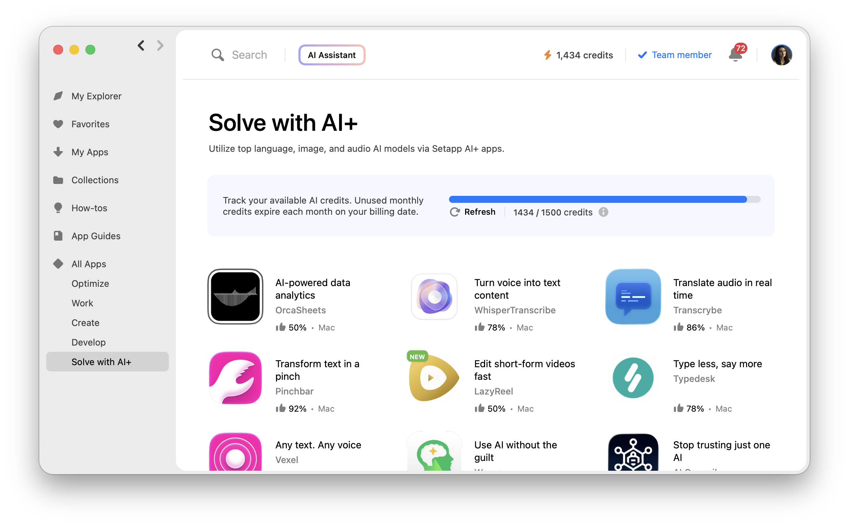Click the Refresh credits button

coord(472,212)
